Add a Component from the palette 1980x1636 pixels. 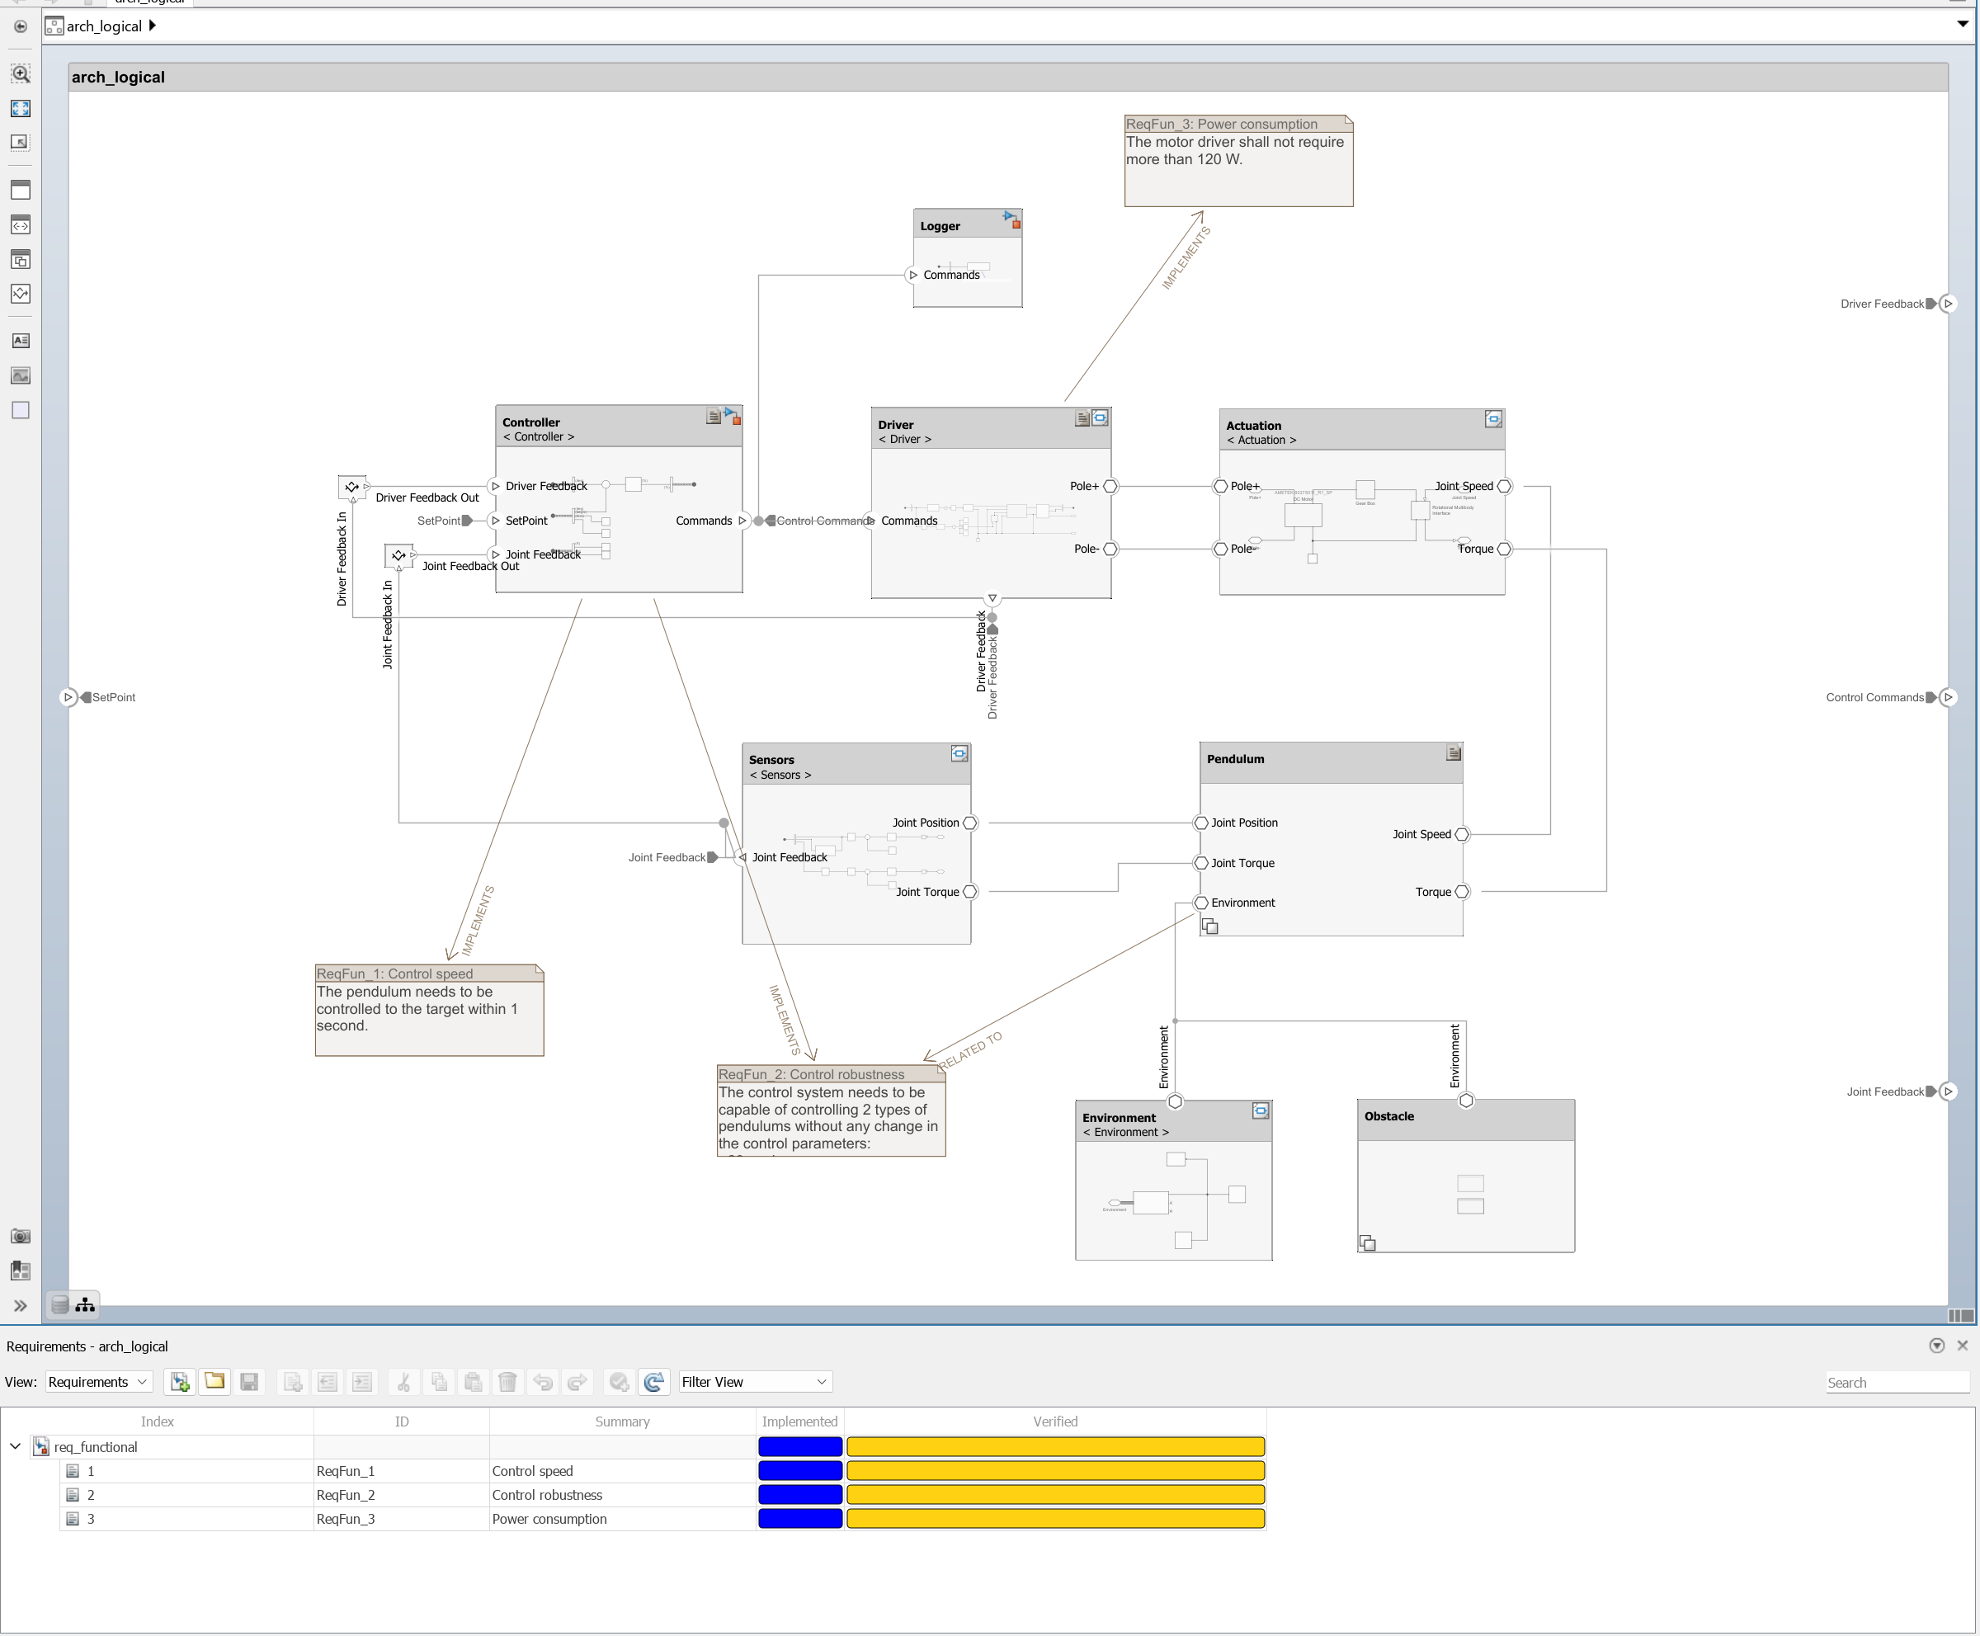(20, 191)
